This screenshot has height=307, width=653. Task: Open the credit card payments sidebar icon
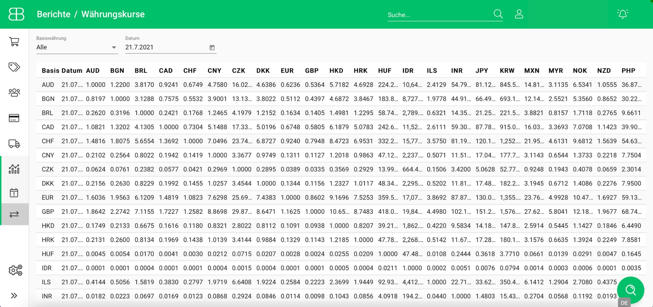pos(14,118)
